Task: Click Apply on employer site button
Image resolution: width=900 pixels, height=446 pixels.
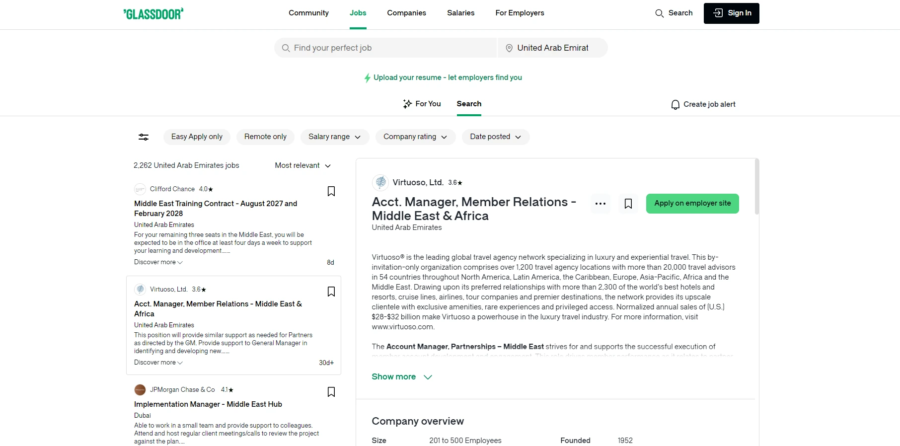Action: tap(692, 204)
